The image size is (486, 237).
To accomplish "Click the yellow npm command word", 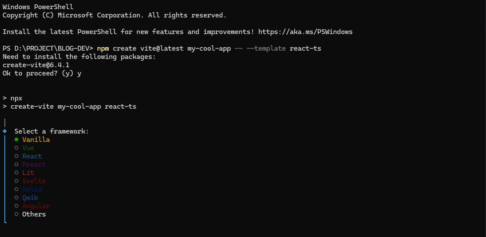I will click(103, 48).
